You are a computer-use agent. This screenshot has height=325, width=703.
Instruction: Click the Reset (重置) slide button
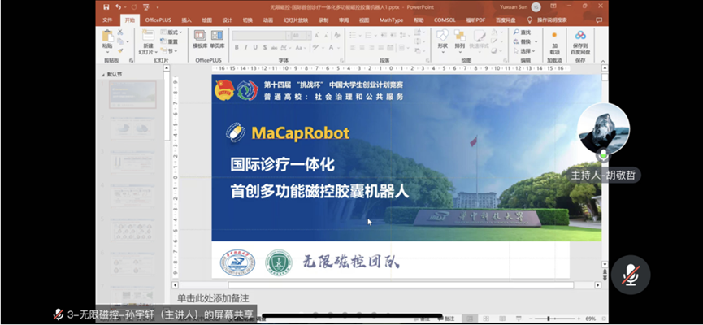click(171, 41)
